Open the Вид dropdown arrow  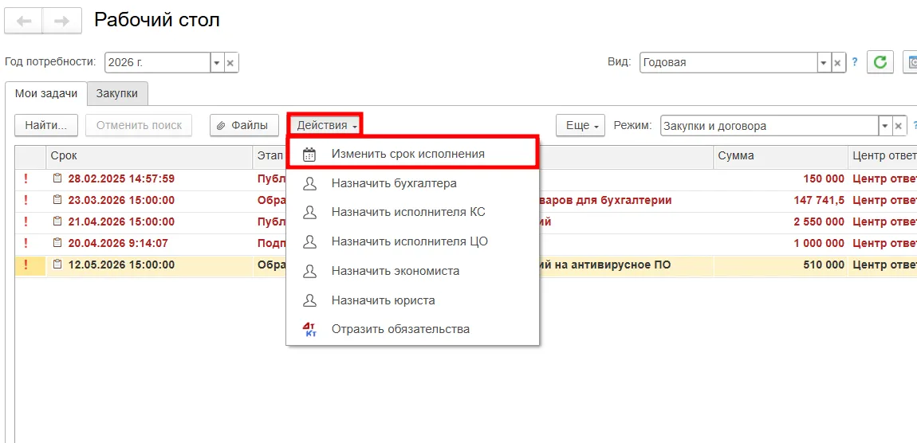pos(824,62)
